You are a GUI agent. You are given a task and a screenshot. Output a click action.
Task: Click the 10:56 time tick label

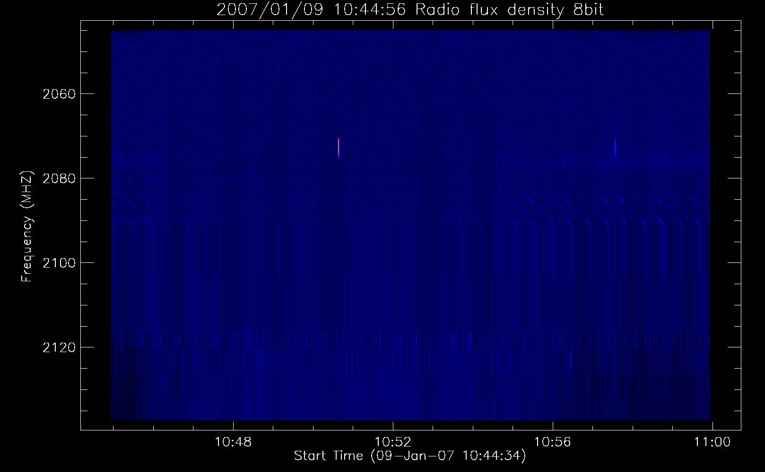(553, 442)
